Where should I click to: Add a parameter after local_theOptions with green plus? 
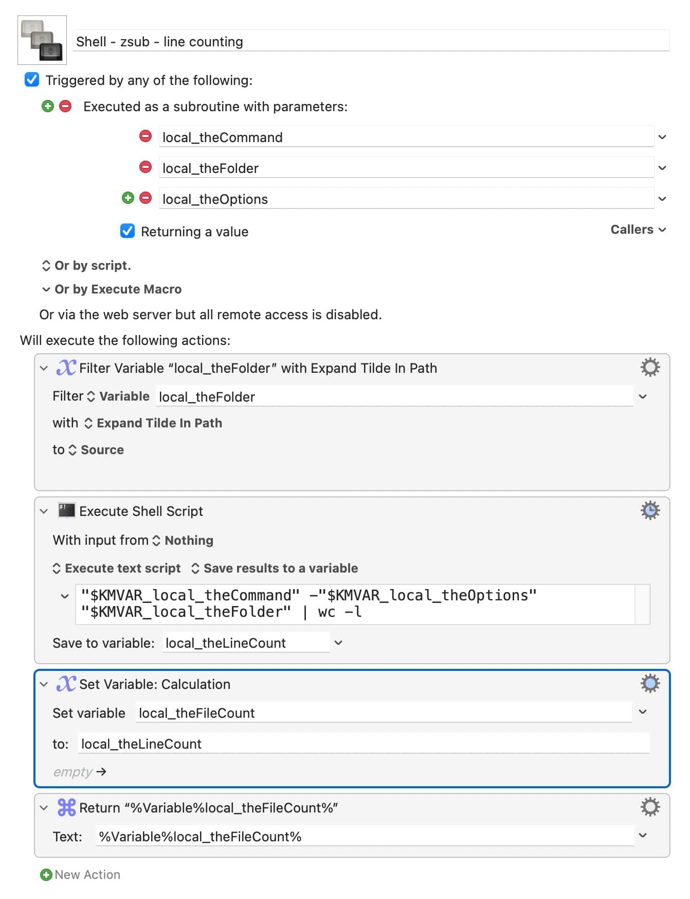pos(128,198)
